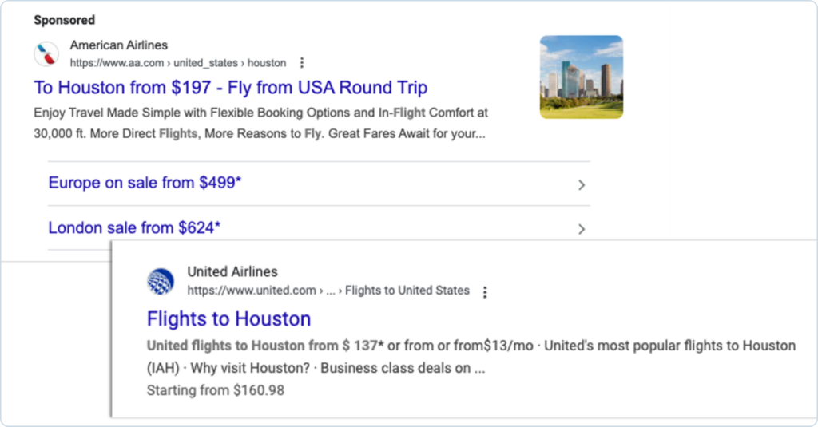Select the United Airlines site name
The image size is (818, 427).
tap(232, 272)
